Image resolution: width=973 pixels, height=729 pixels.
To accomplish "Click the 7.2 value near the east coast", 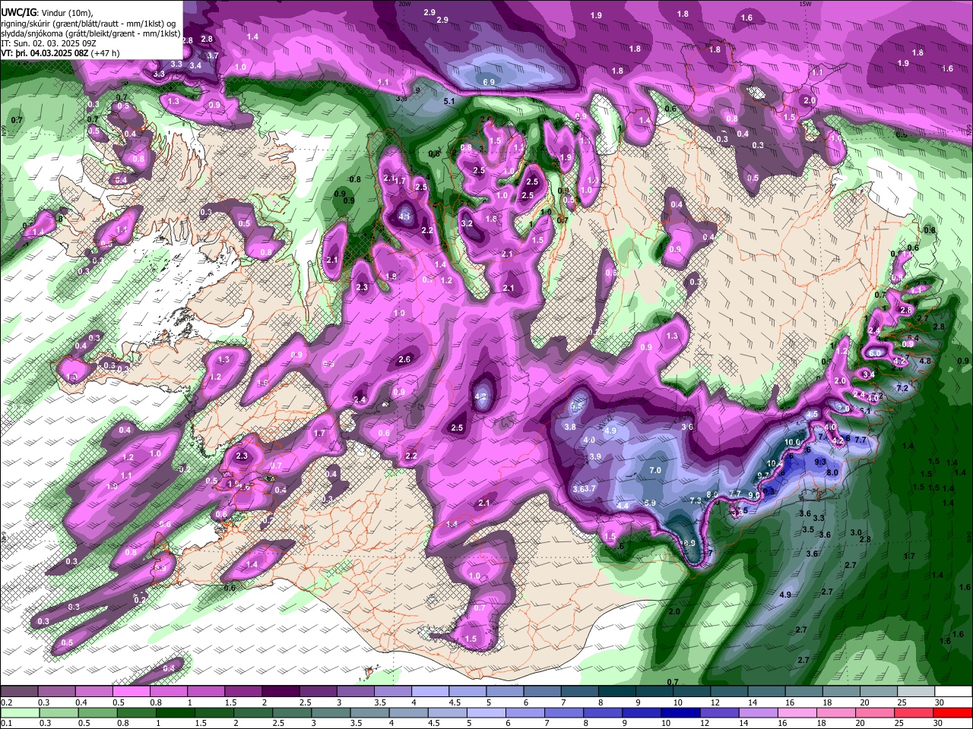I will pos(903,388).
